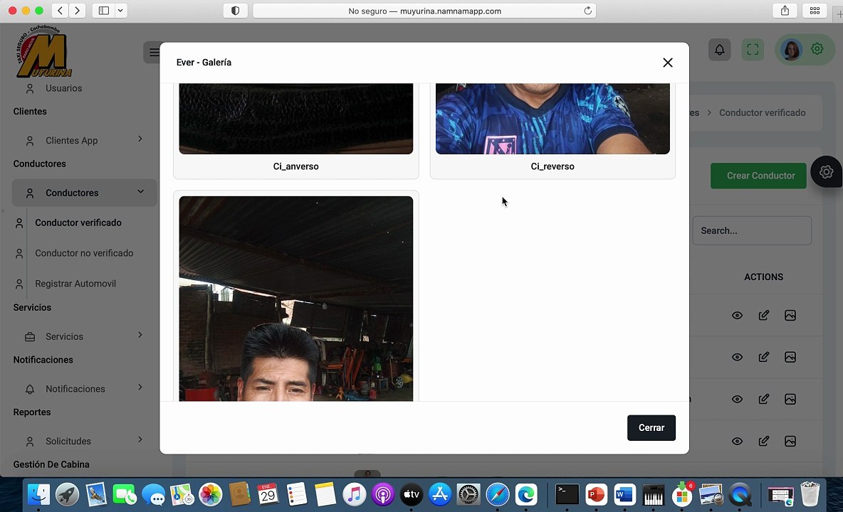This screenshot has width=843, height=512.
Task: Open the man's selfie photo thumbnail
Action: pos(295,299)
